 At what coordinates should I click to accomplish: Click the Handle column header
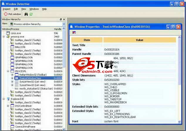click(58, 29)
